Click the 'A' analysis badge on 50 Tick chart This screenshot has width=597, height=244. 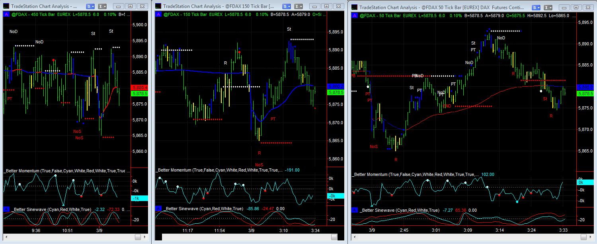(355, 15)
